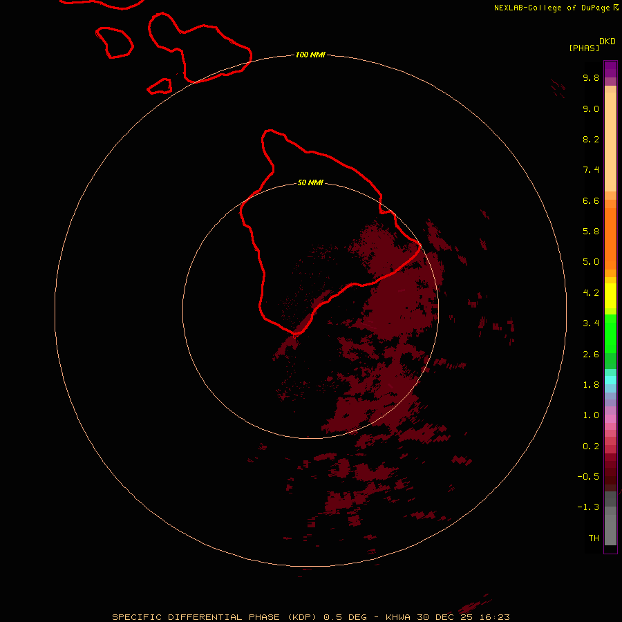
Task: Click the NEXLAB-College of DuPage credit text
Action: (x=556, y=8)
